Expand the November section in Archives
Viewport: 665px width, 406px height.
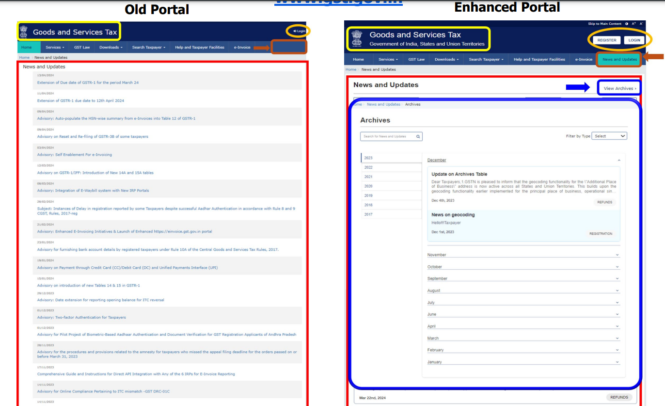tap(523, 255)
